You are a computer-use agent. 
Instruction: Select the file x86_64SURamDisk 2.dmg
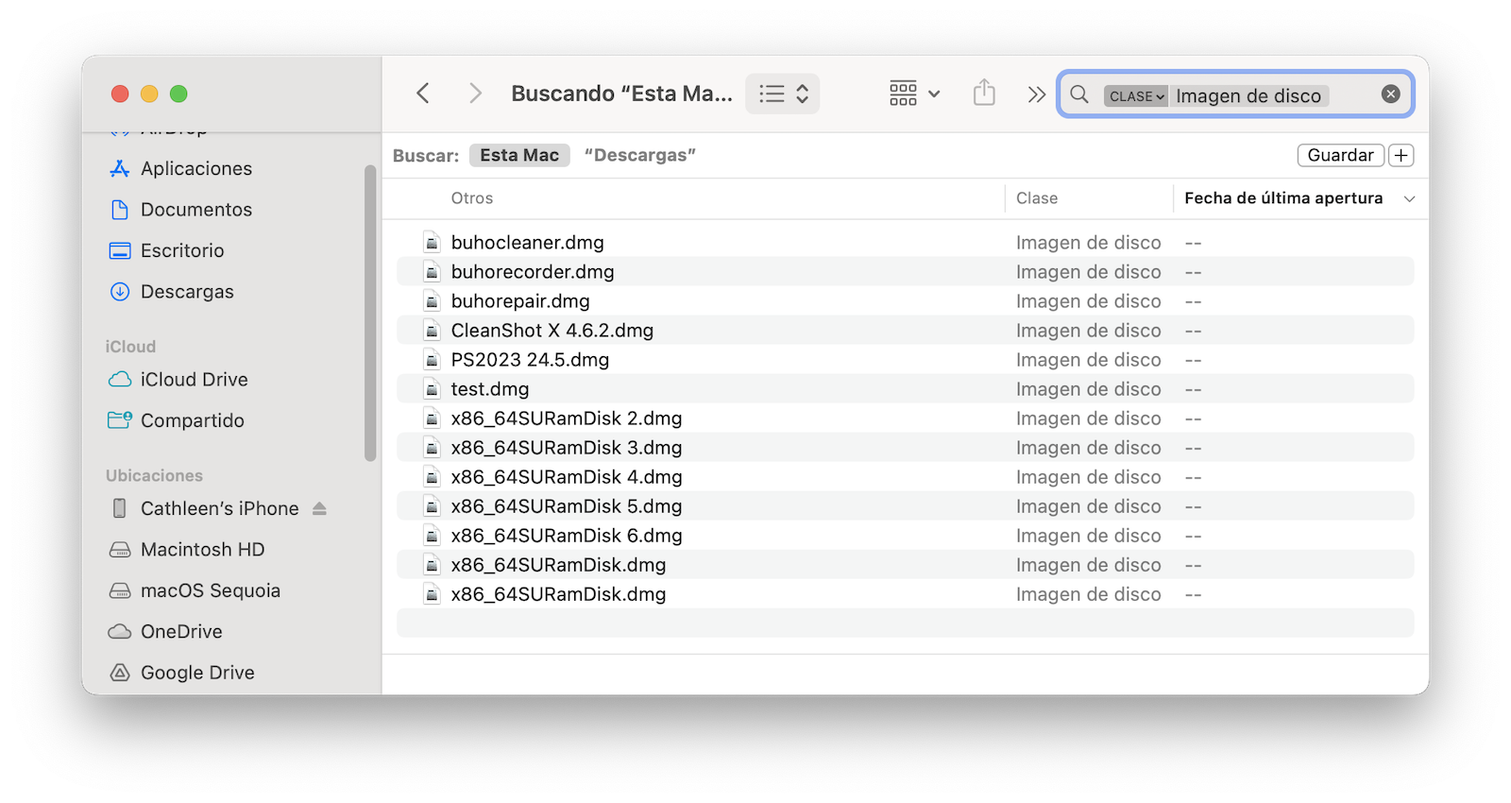pyautogui.click(x=567, y=419)
